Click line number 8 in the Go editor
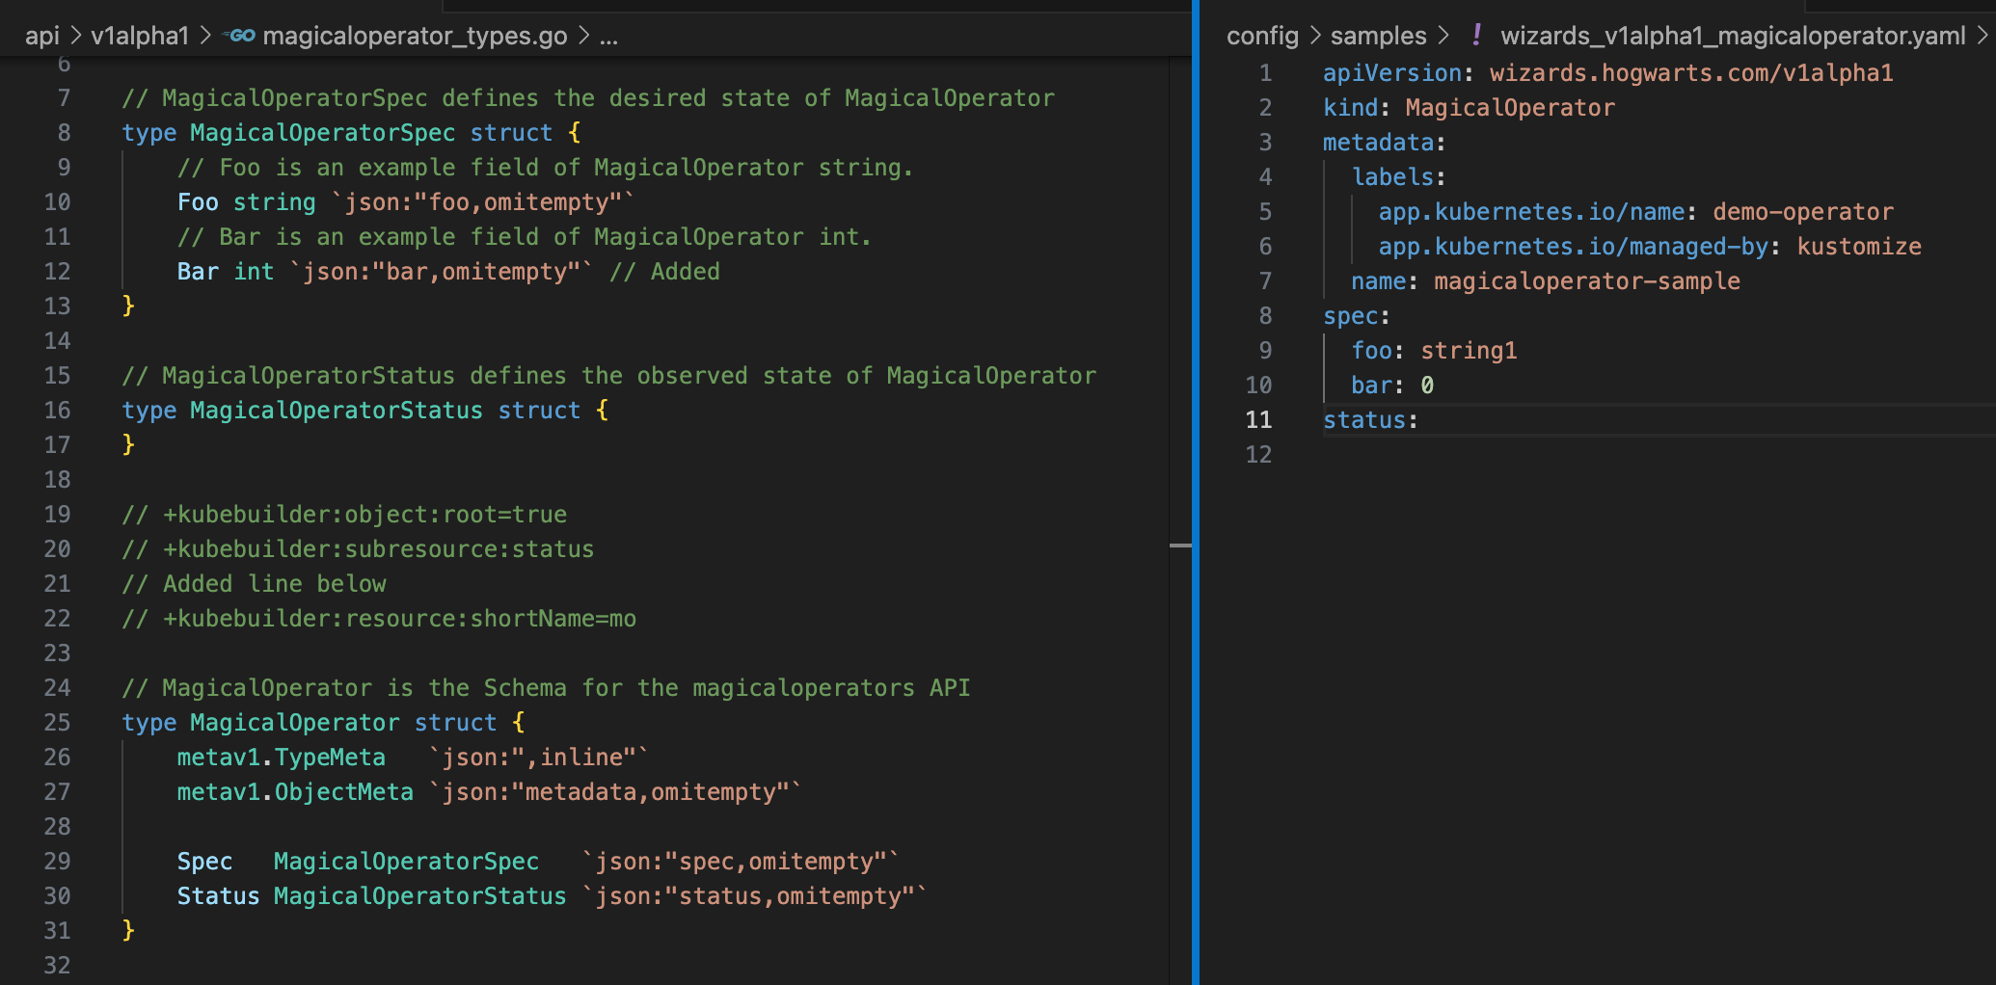This screenshot has width=1996, height=985. pos(64,133)
